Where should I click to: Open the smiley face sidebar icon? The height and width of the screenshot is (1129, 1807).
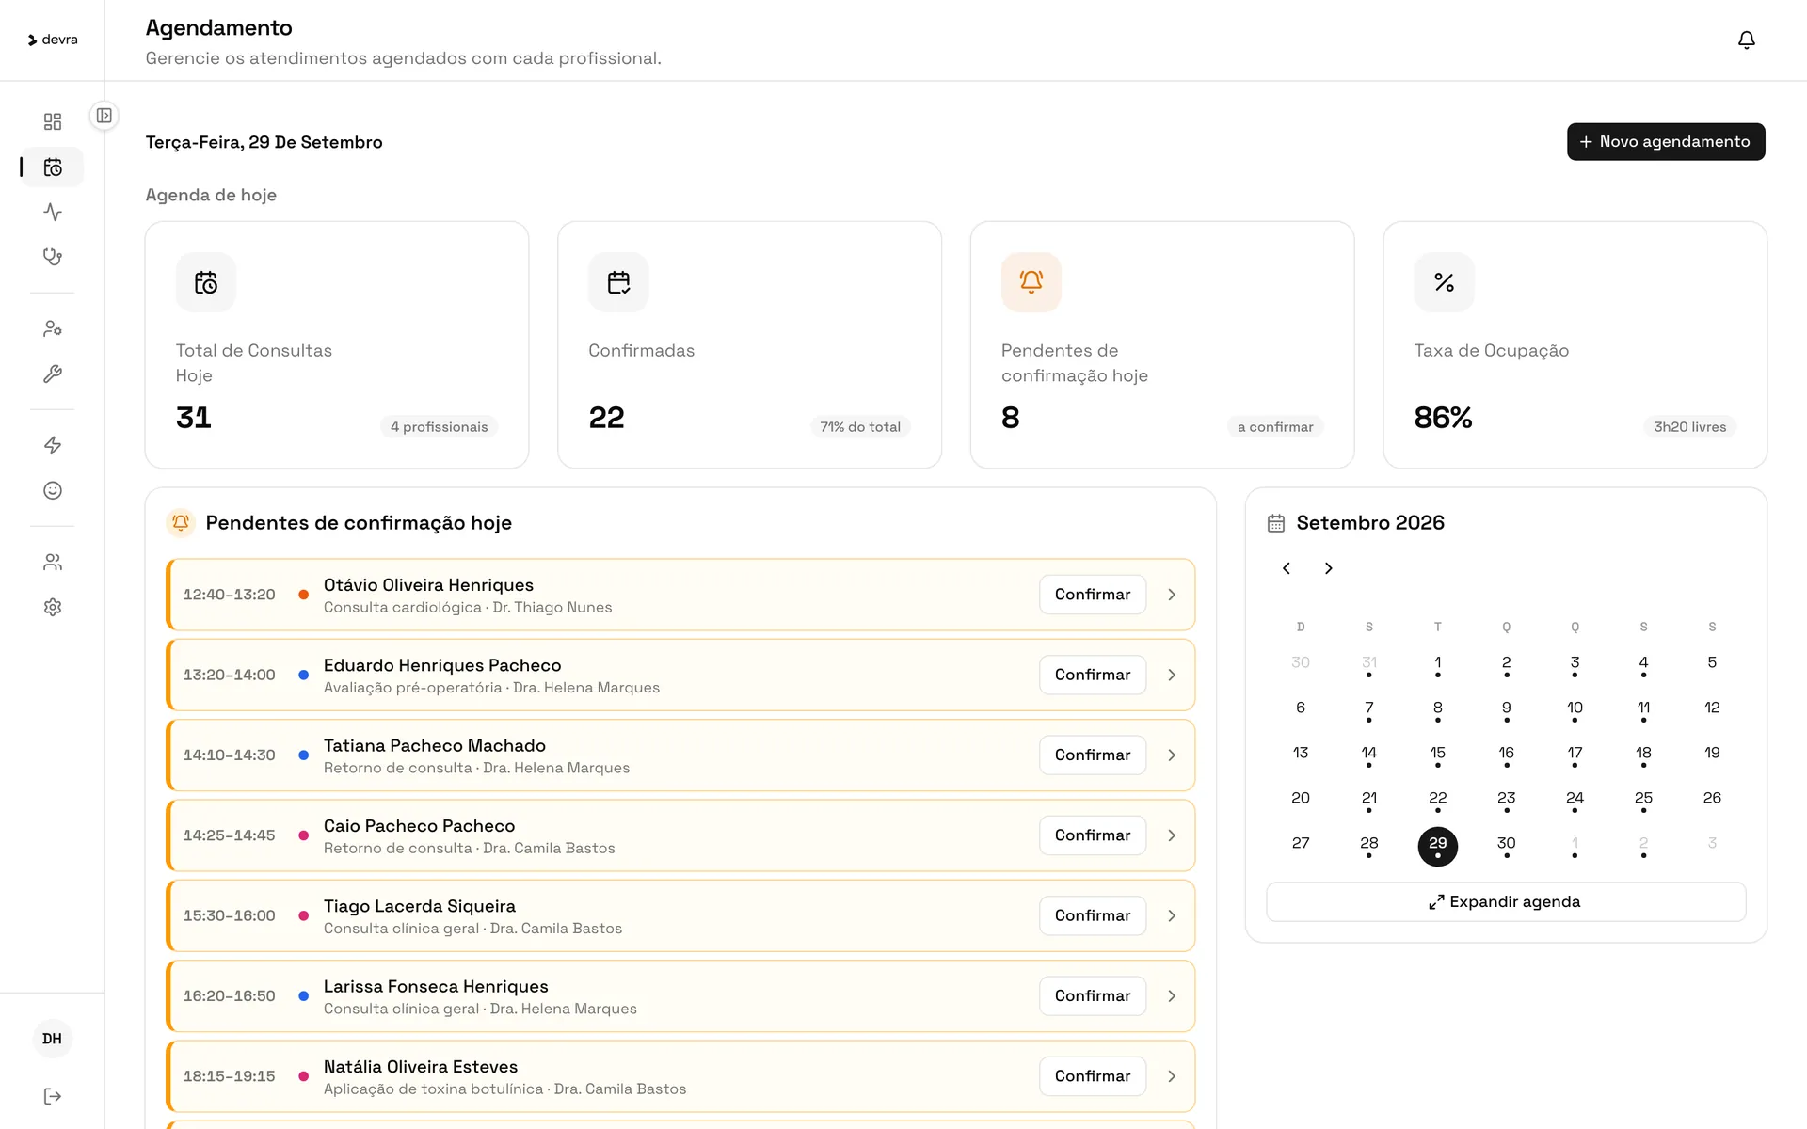click(53, 490)
